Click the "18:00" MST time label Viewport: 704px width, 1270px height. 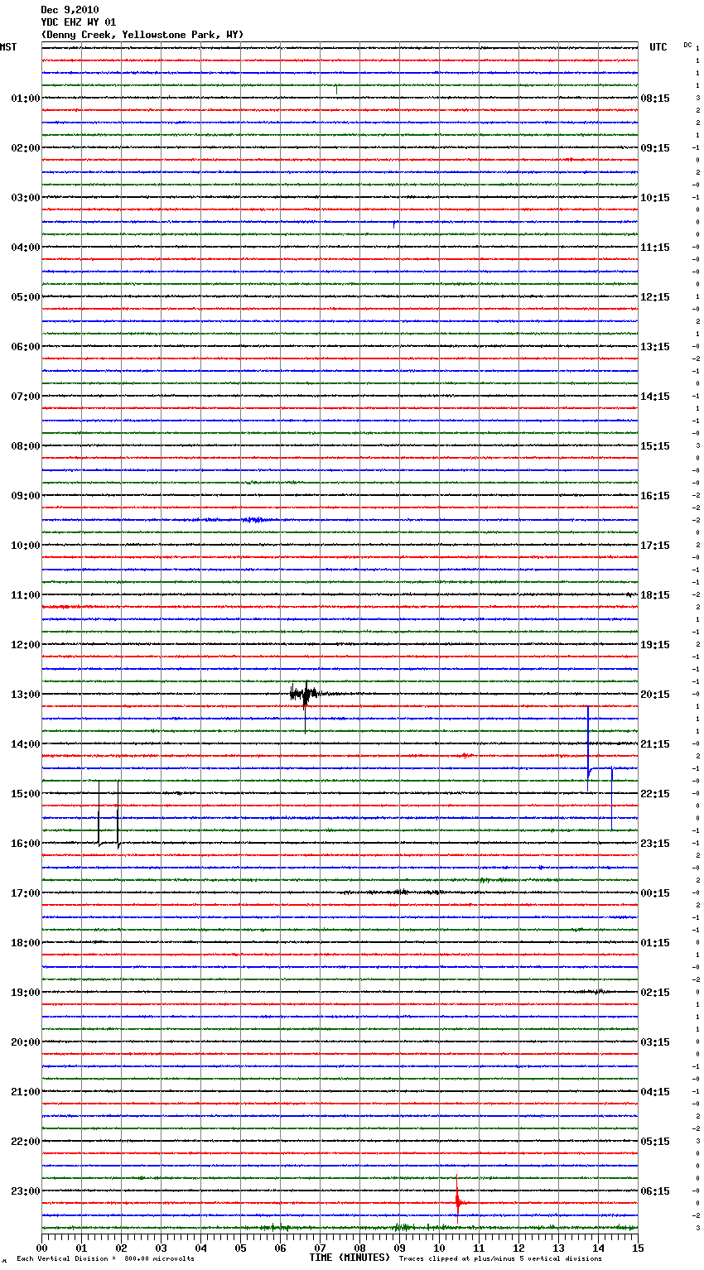(x=26, y=943)
